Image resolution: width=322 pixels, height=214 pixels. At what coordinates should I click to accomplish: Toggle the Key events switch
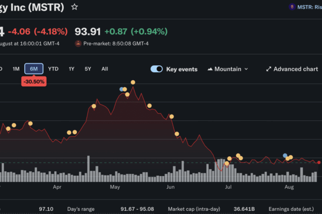(157, 69)
